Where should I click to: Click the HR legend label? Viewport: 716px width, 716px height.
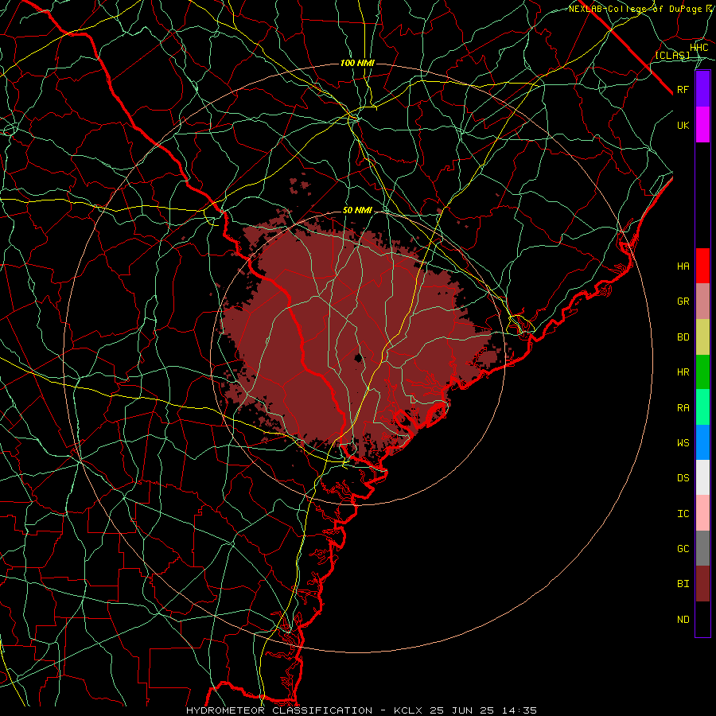(x=683, y=372)
